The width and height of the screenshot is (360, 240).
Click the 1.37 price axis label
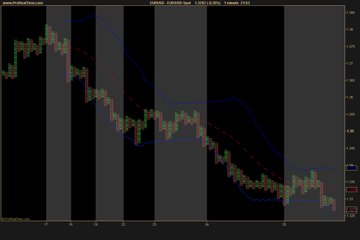pos(350,64)
